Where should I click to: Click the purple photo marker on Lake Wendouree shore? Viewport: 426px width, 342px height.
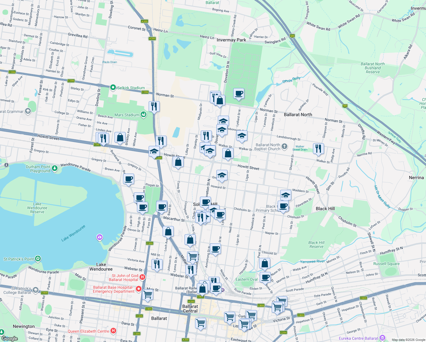coord(99,237)
